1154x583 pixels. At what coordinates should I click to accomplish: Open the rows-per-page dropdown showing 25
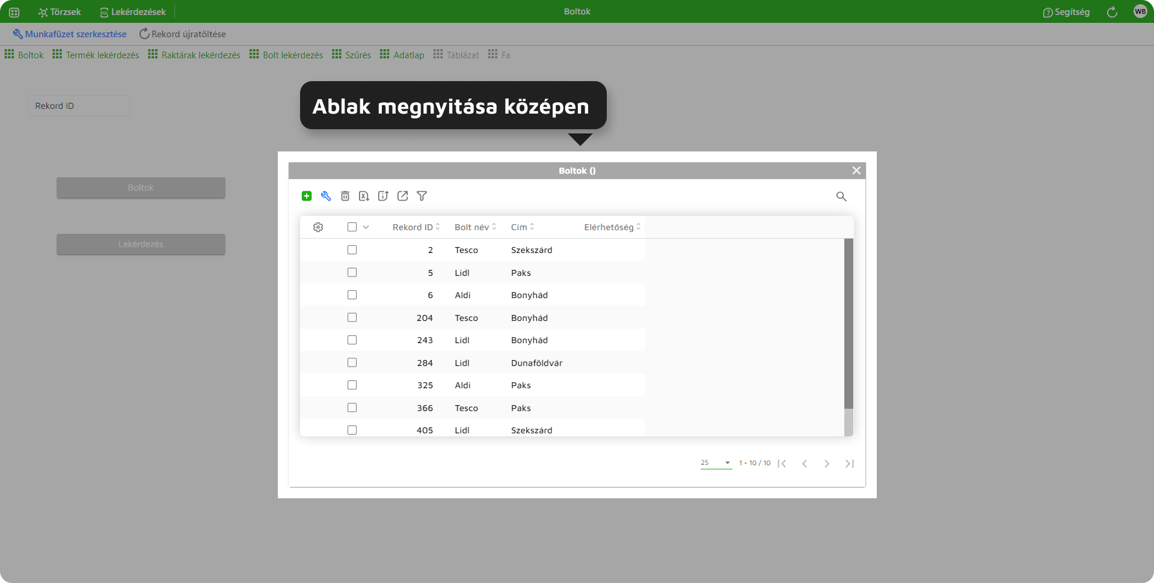tap(716, 463)
